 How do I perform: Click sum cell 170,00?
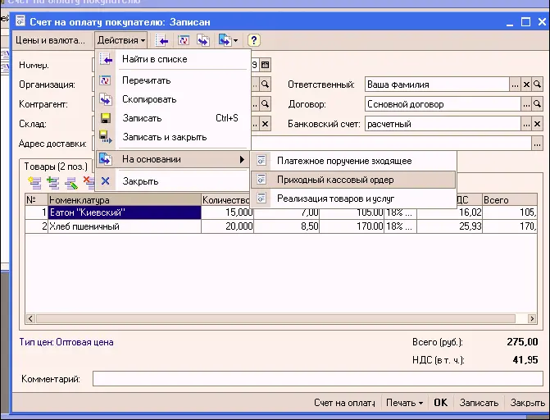click(x=352, y=226)
